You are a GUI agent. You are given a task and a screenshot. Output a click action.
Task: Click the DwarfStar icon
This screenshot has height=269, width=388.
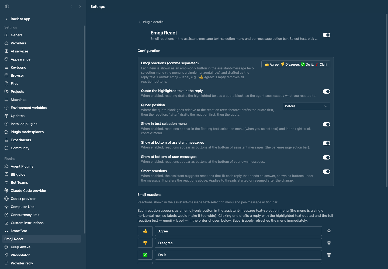pos(6,231)
